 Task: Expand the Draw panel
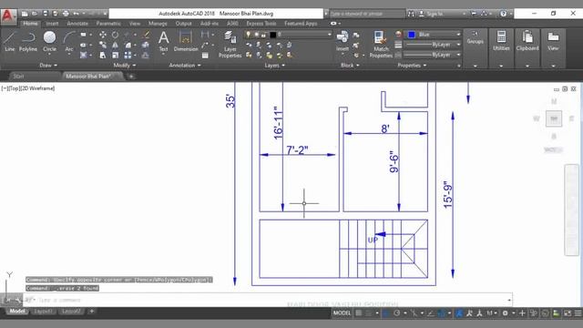click(x=48, y=65)
